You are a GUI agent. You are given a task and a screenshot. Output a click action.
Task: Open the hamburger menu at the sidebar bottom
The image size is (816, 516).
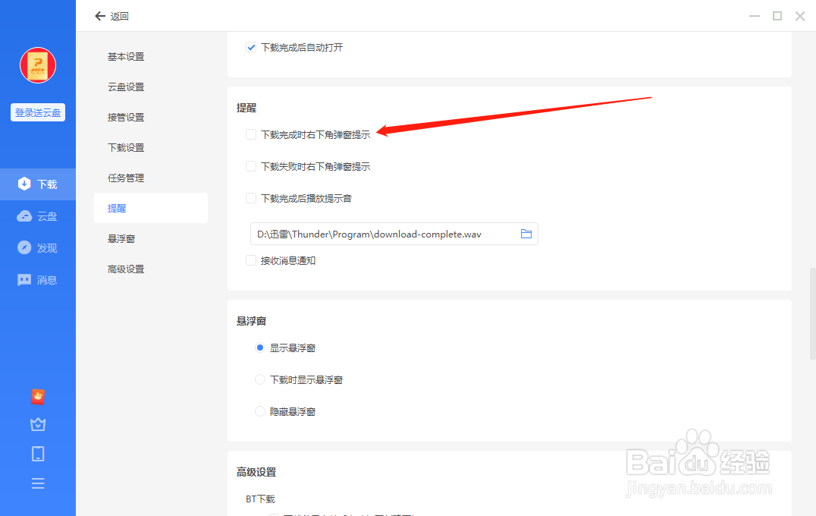(38, 483)
